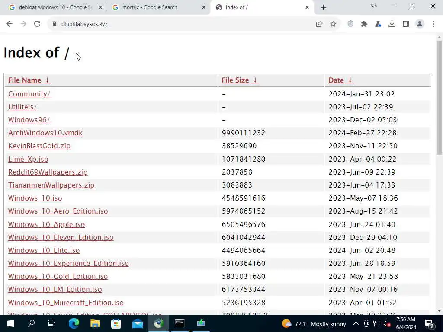Download KevinBlastGold.zip
This screenshot has height=332, width=443.
(x=39, y=146)
